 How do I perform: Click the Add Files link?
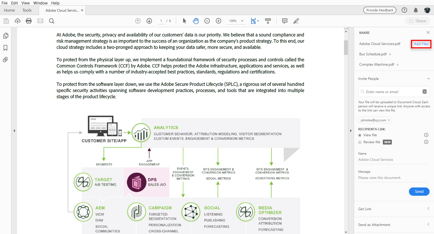pos(421,44)
